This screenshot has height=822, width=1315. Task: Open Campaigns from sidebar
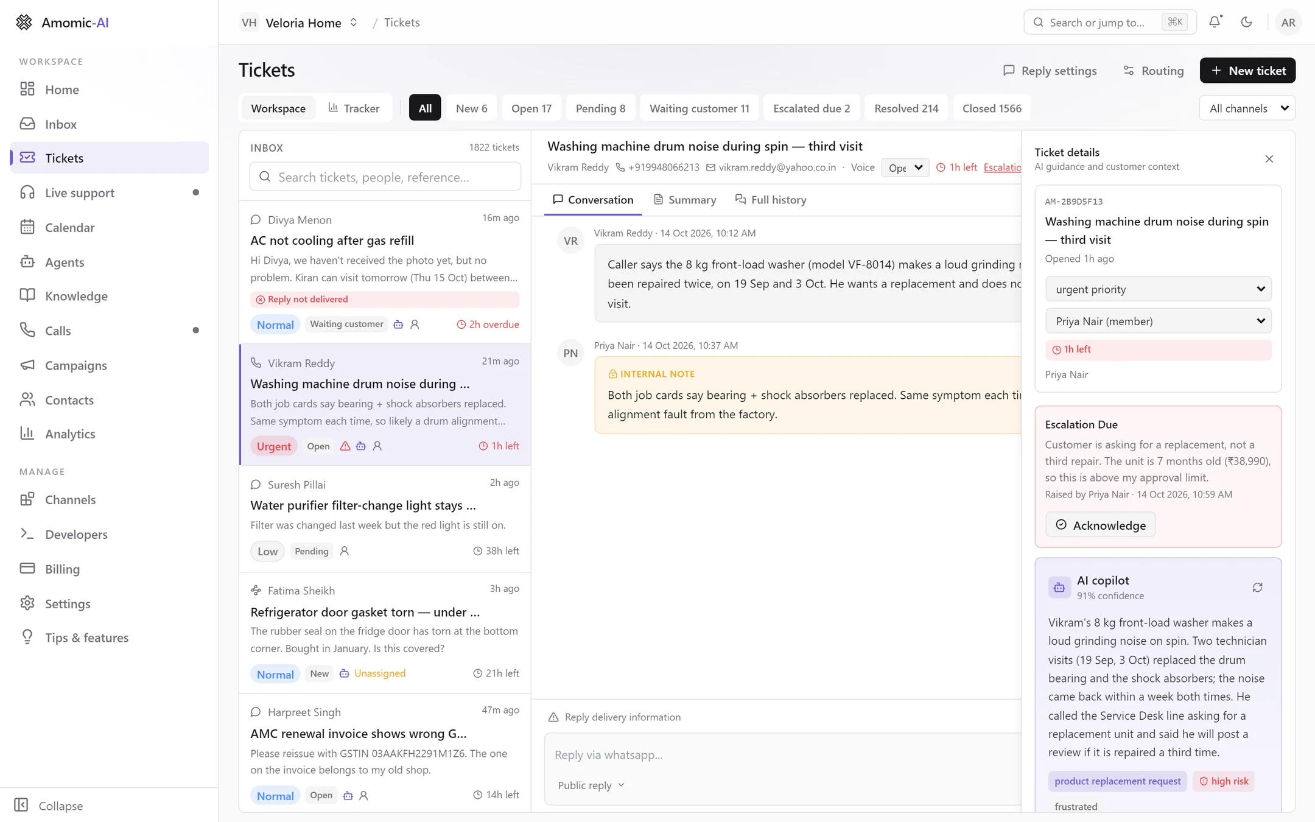(110, 365)
